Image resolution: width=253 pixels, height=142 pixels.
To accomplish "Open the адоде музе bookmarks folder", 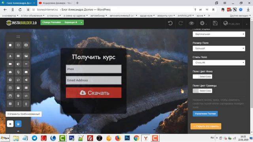I will 147,16.
